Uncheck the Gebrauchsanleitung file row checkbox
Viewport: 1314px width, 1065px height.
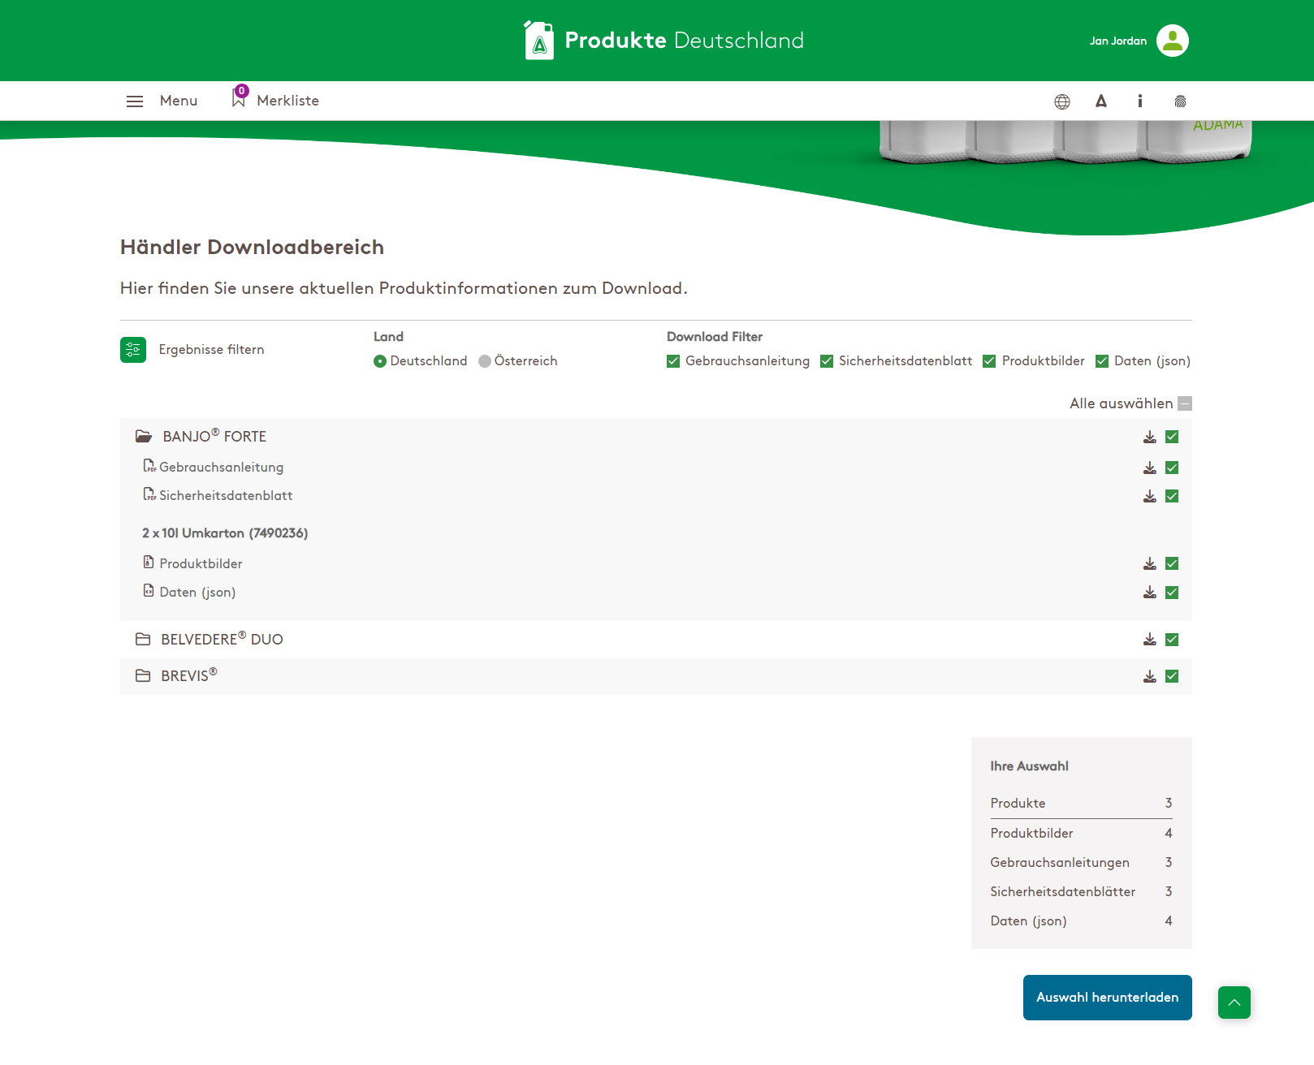click(1172, 468)
